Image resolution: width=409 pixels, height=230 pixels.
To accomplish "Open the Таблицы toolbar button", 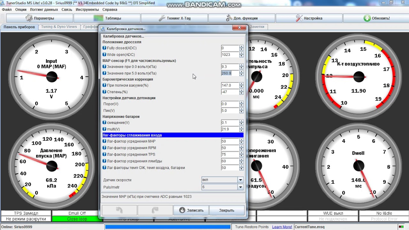I will coord(107,18).
